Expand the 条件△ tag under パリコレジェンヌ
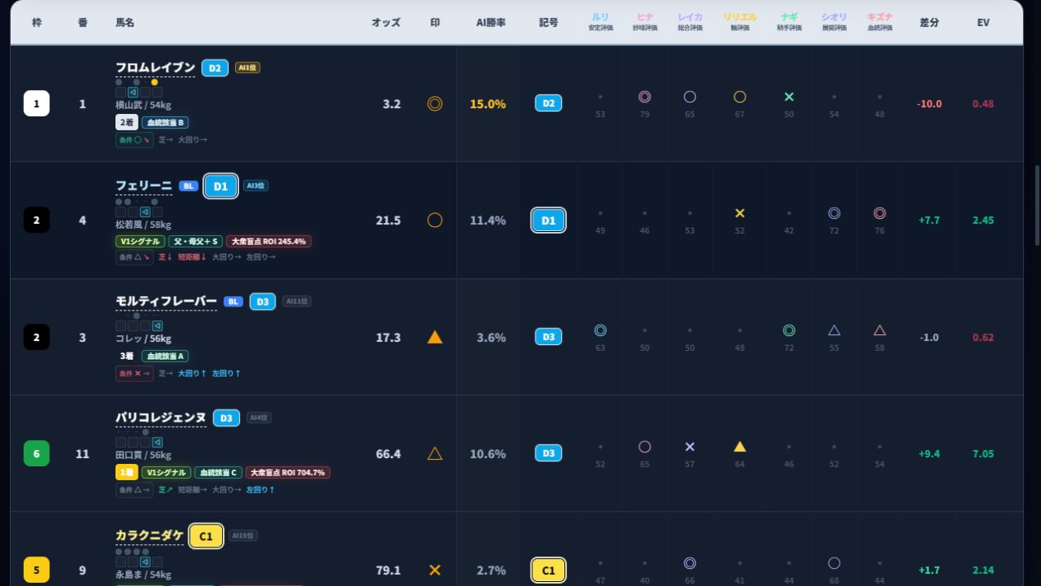 134,490
